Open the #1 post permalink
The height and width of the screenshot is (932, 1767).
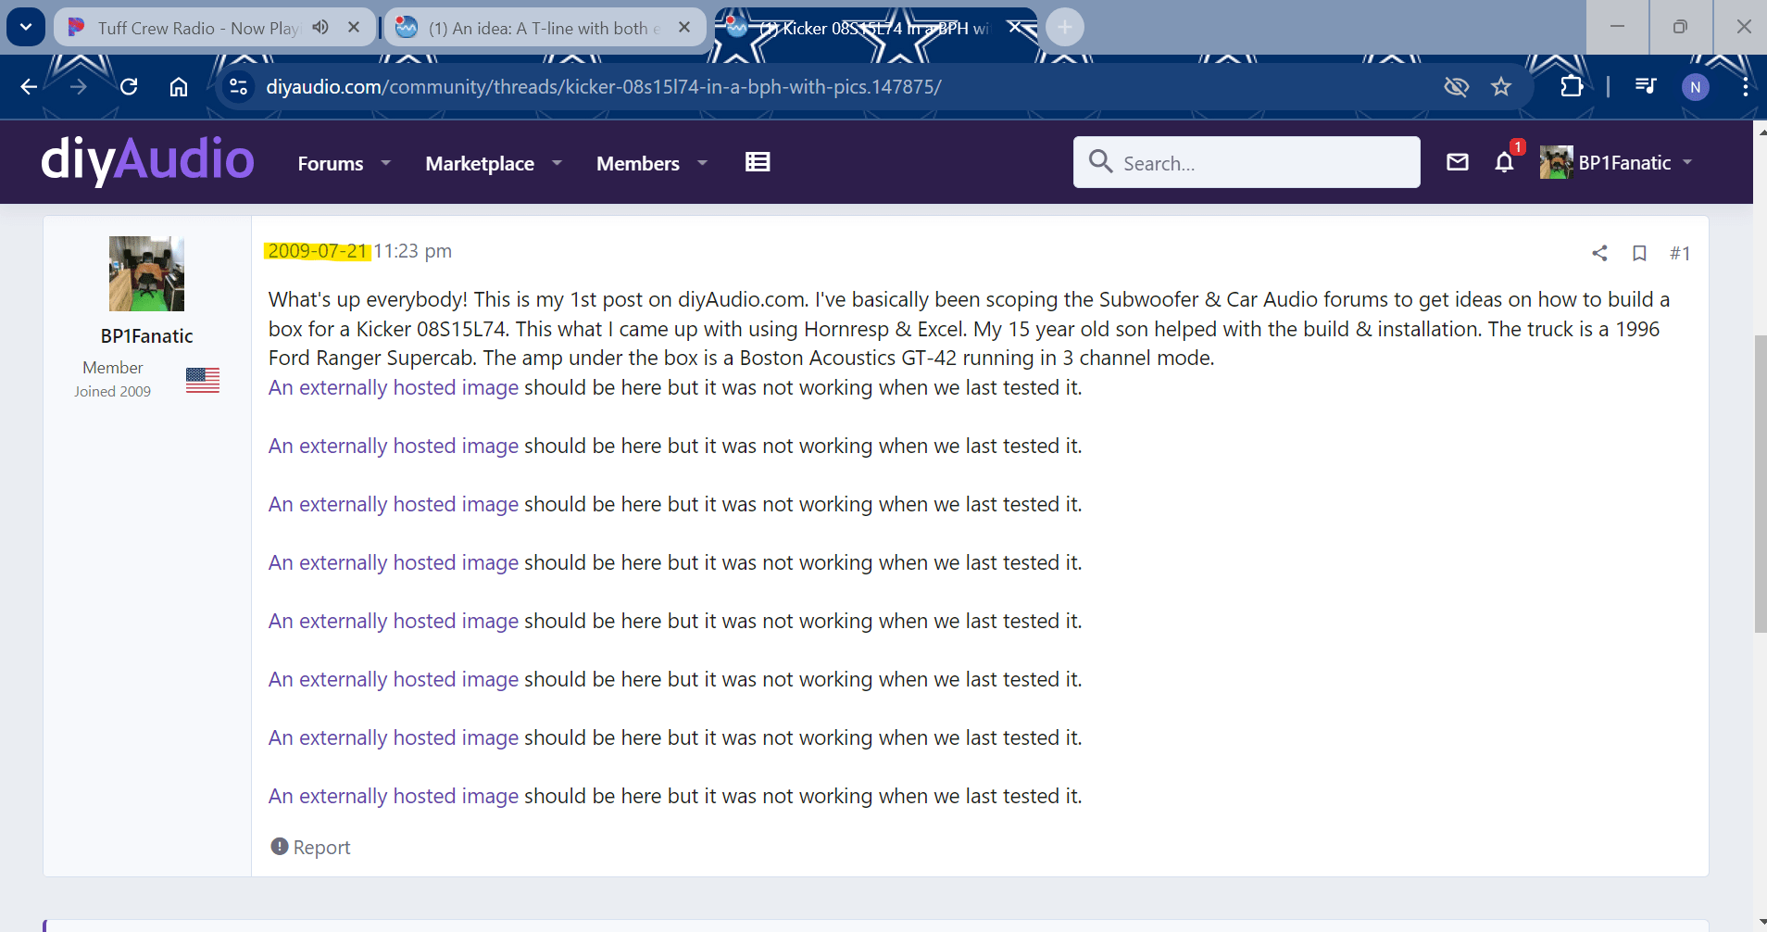point(1680,253)
